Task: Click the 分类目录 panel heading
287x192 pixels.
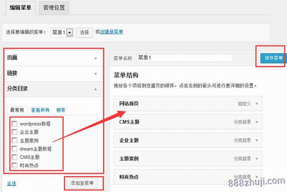Action: click(x=17, y=88)
